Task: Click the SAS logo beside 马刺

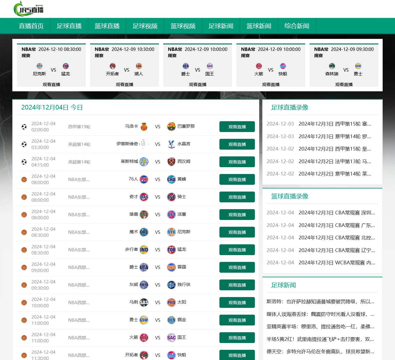Action: point(144,302)
